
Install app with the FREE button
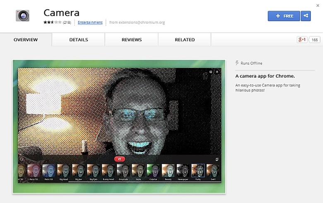click(x=284, y=16)
